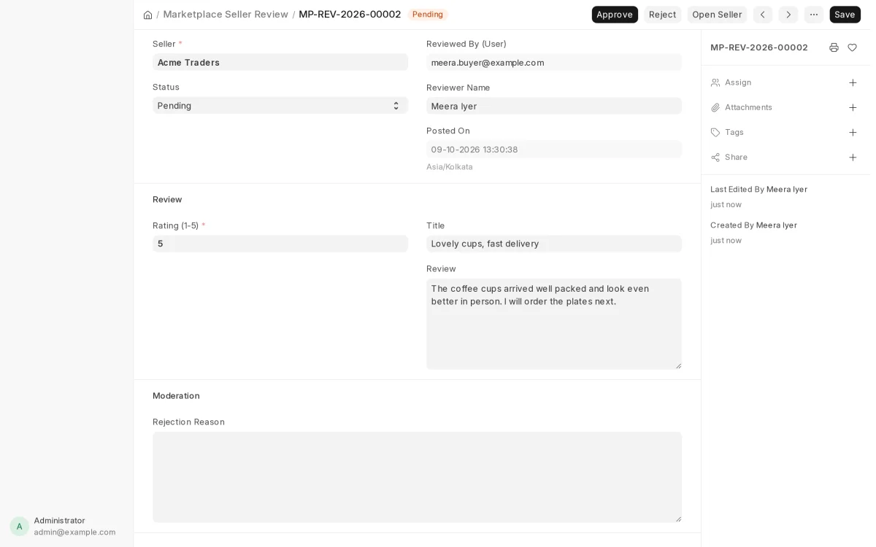This screenshot has height=547, width=876.
Task: Share document with plus icon
Action: [853, 157]
